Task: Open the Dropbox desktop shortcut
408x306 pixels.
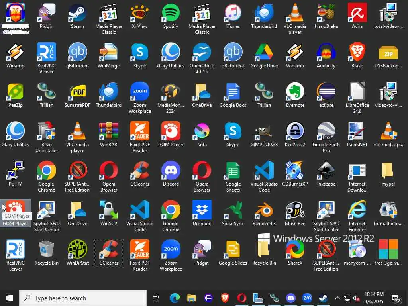Action: click(202, 214)
